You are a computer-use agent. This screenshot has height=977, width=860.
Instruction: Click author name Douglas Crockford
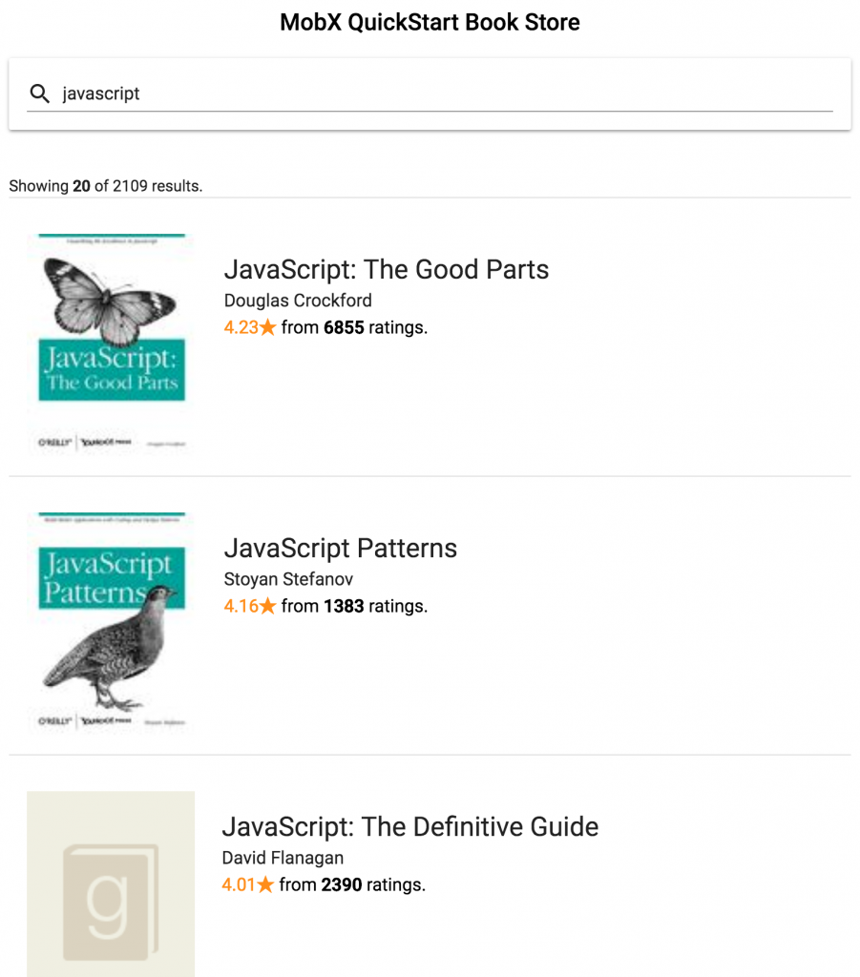[x=298, y=301]
